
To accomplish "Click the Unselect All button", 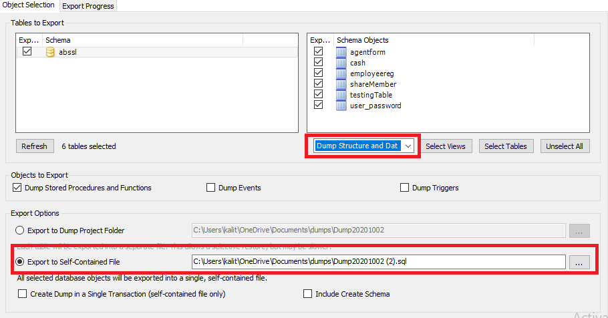I will coord(565,146).
